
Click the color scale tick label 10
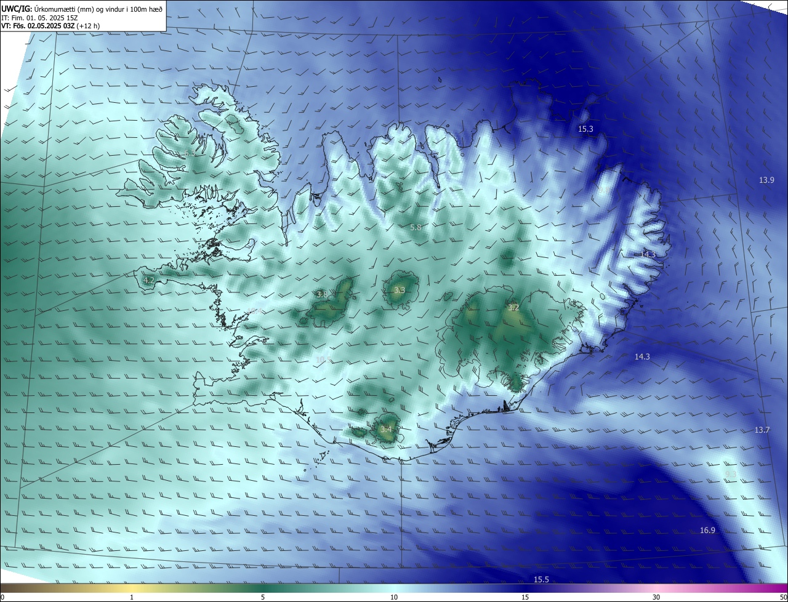click(x=394, y=597)
